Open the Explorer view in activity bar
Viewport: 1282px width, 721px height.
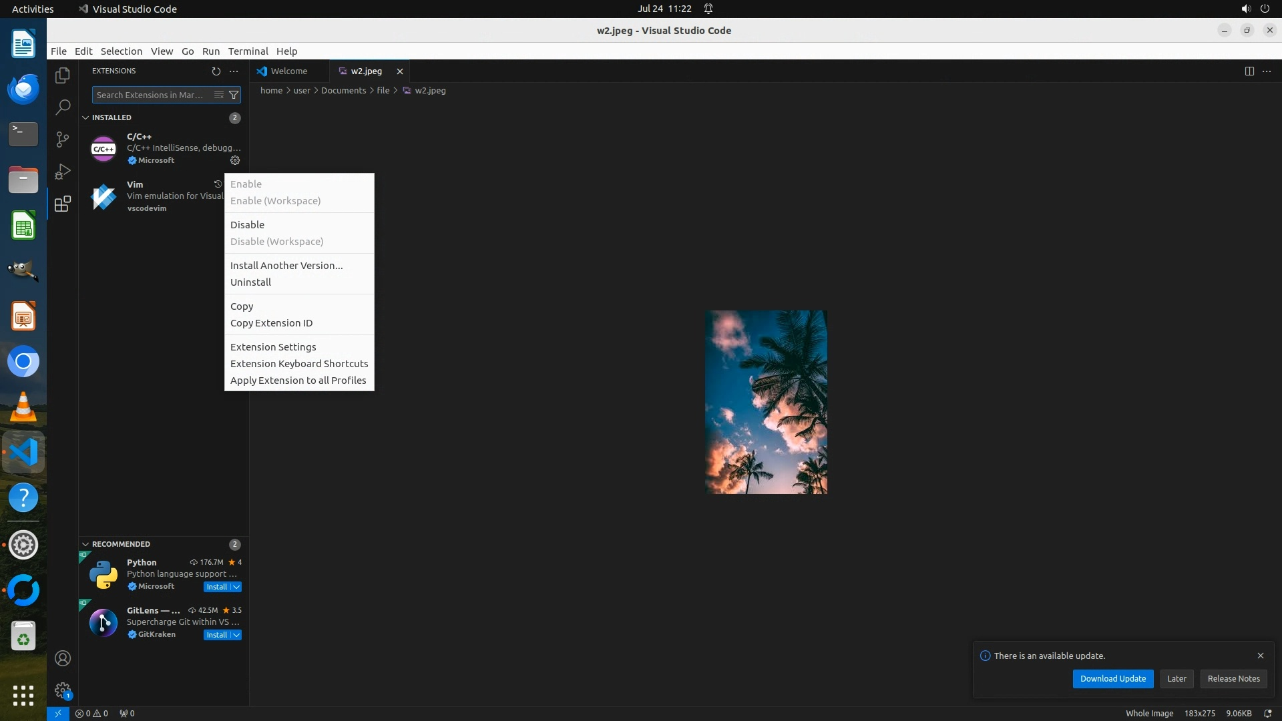pyautogui.click(x=63, y=75)
